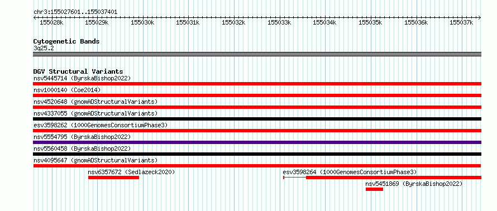Image resolution: width=497 pixels, height=211 pixels.
Task: Click the small red bar of nsv5451869
Action: (x=374, y=189)
